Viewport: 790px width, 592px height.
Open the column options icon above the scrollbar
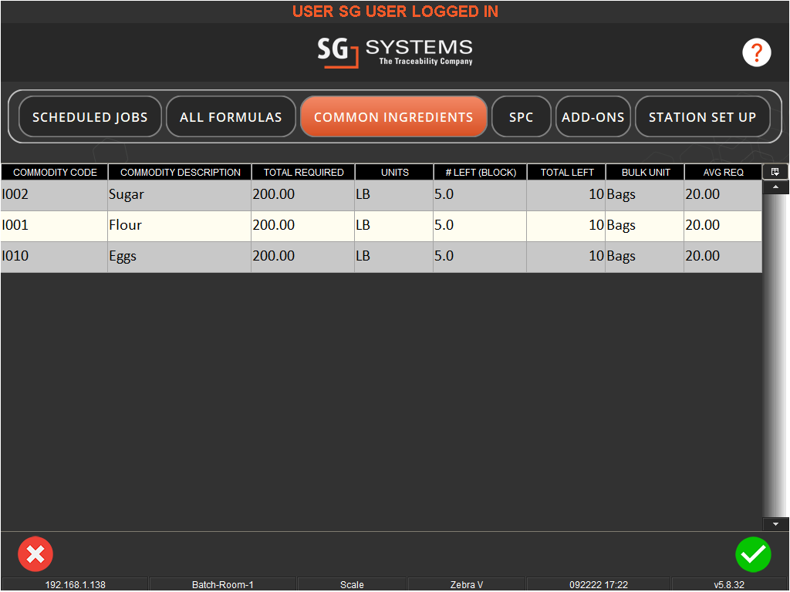click(775, 171)
